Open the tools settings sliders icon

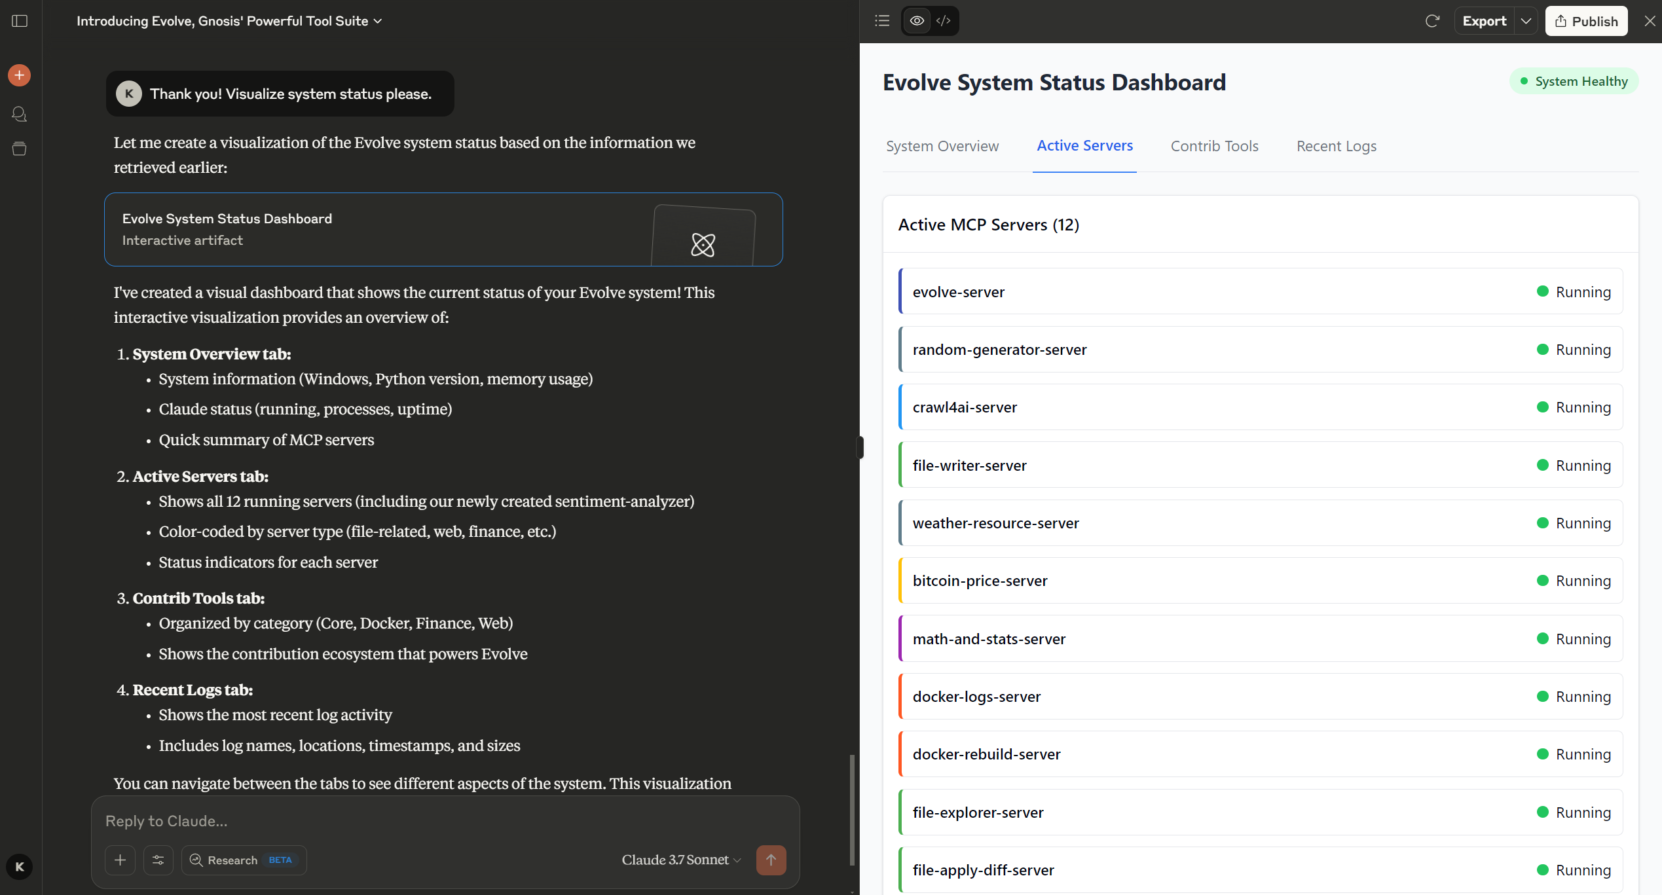pos(158,860)
